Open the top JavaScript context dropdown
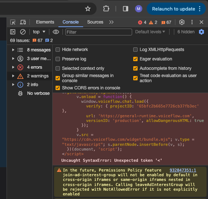 click(39, 32)
